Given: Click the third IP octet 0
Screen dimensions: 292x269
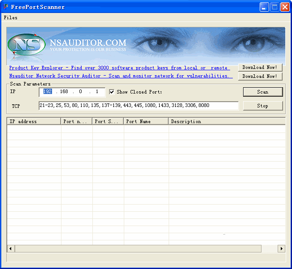Looking at the screenshot, I should (80, 91).
